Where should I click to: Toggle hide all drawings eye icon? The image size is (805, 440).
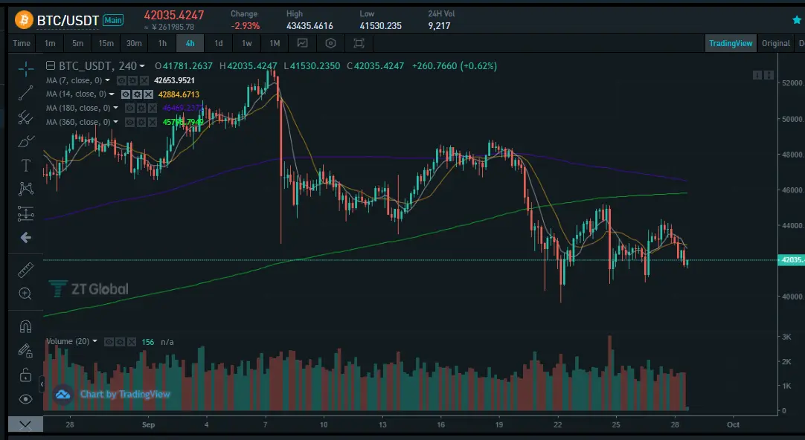coord(26,399)
